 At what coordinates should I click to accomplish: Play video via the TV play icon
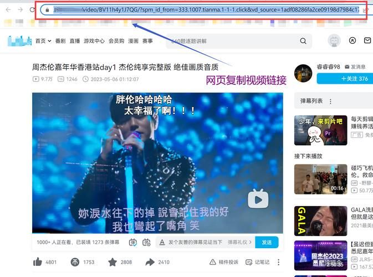(258, 199)
